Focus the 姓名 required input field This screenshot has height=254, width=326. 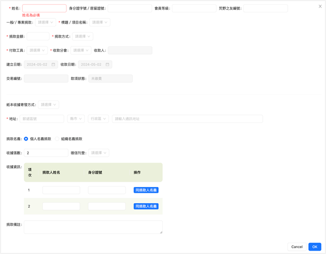point(44,9)
